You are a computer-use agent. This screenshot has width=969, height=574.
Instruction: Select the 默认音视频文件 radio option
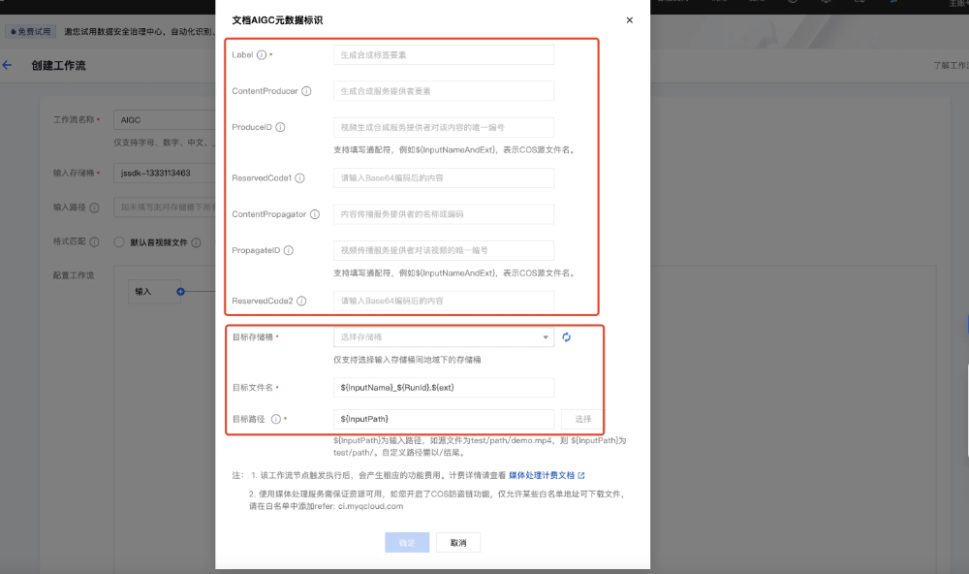(x=118, y=241)
